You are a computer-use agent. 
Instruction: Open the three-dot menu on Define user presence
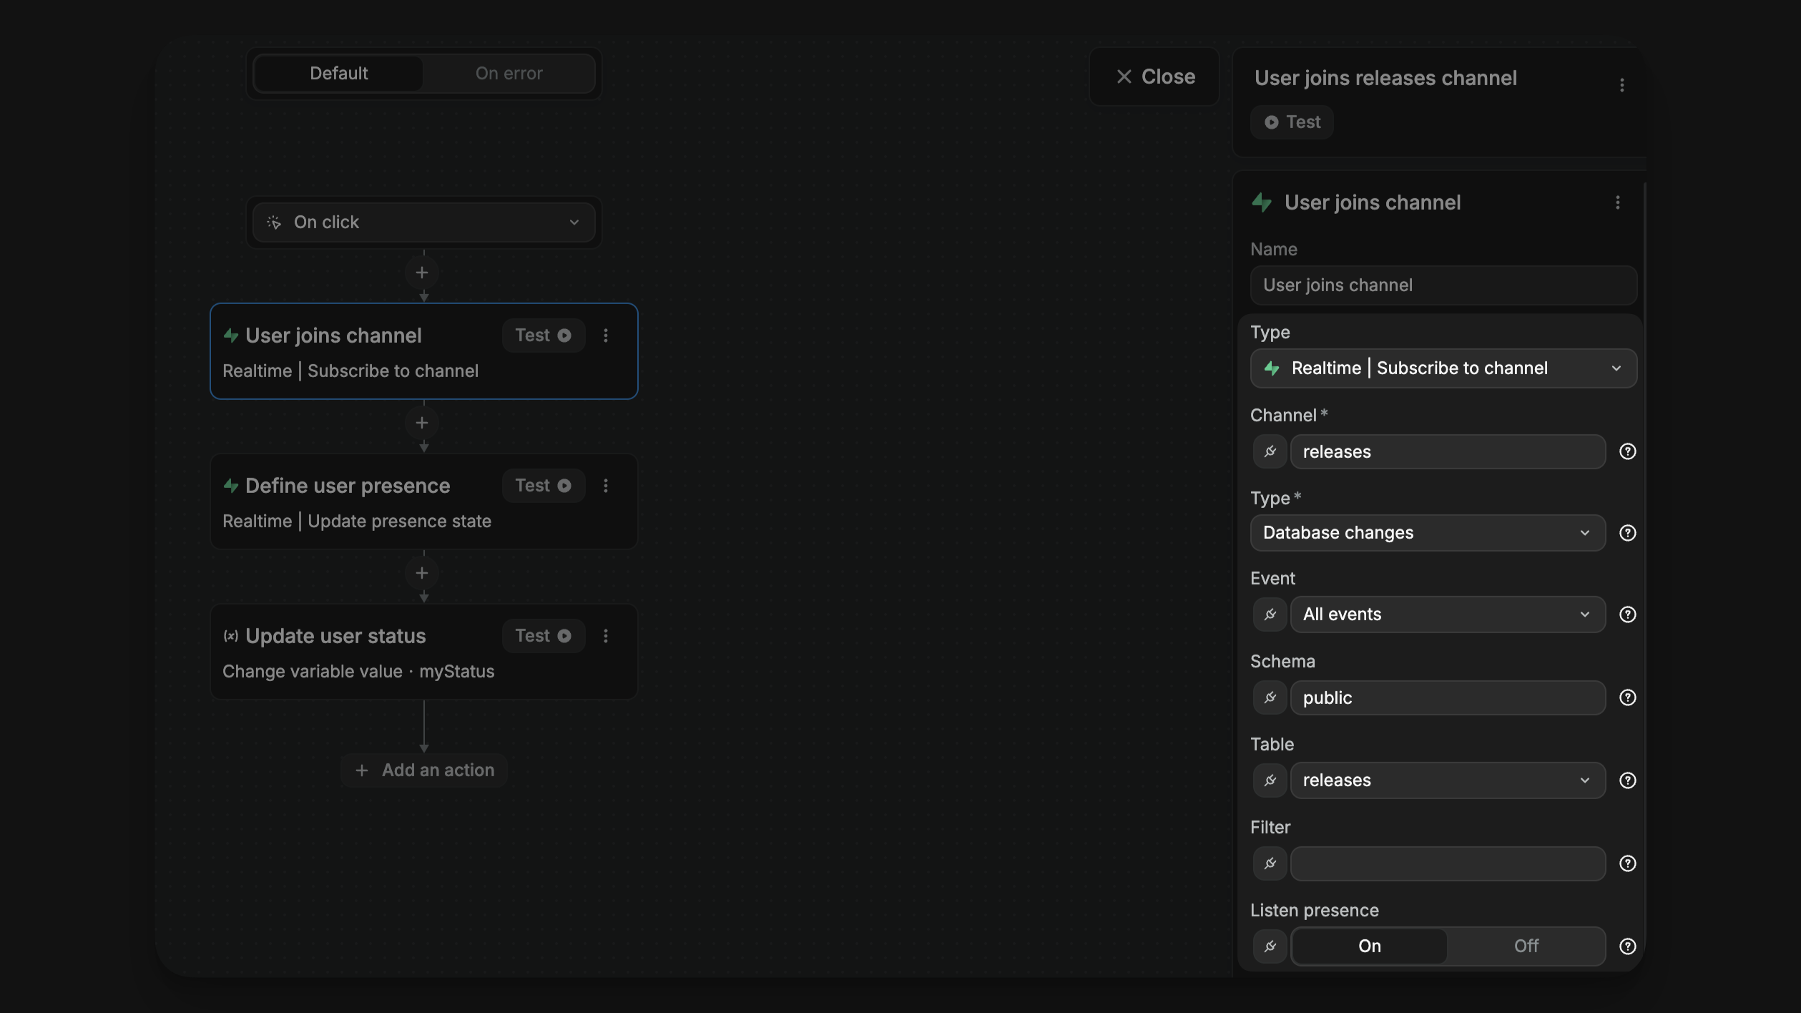607,486
